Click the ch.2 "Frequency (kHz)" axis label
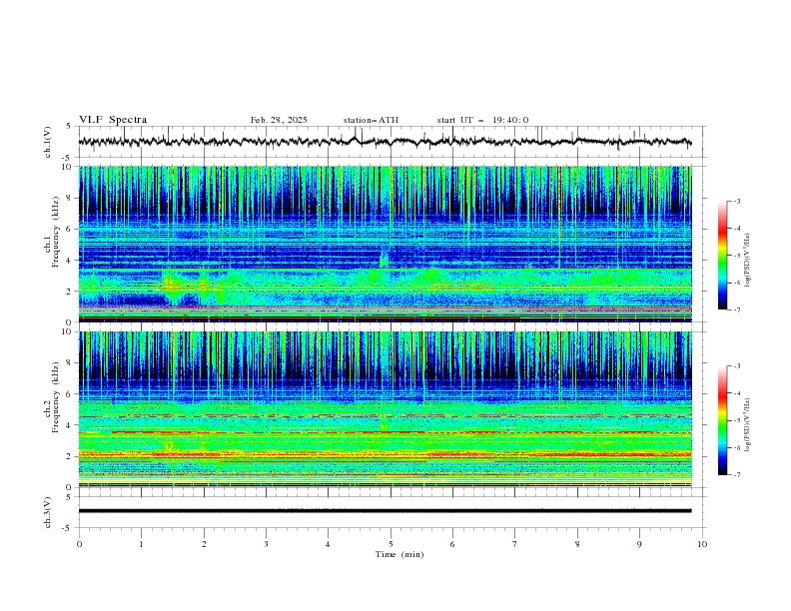Image resolution: width=791 pixels, height=611 pixels. [56, 397]
